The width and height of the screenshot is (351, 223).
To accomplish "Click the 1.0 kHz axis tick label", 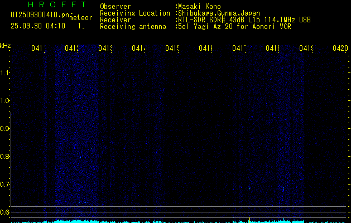I will tap(4, 101).
